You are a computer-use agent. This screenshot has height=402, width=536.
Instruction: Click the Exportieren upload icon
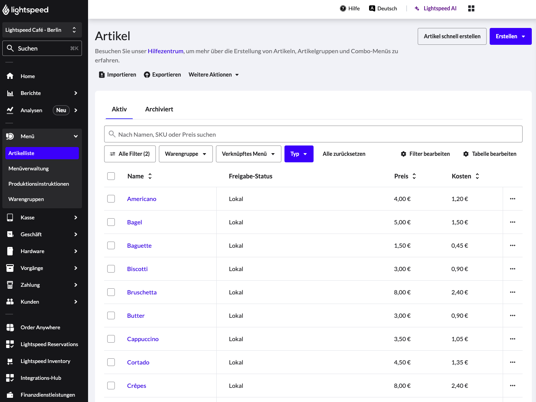147,75
